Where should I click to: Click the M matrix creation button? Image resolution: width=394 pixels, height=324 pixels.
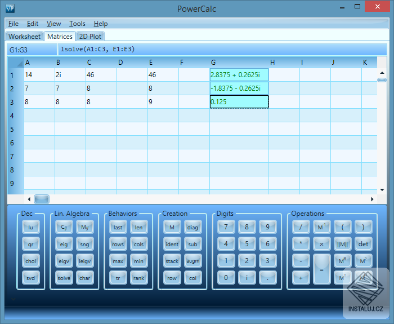172,227
